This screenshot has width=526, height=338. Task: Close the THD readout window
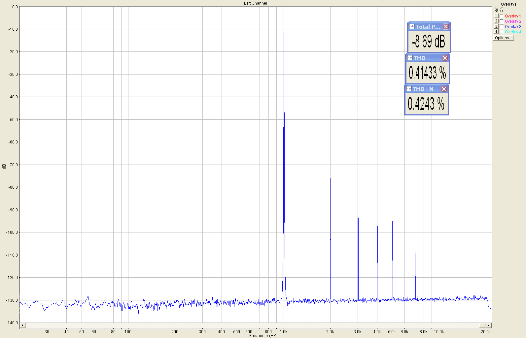click(x=445, y=58)
